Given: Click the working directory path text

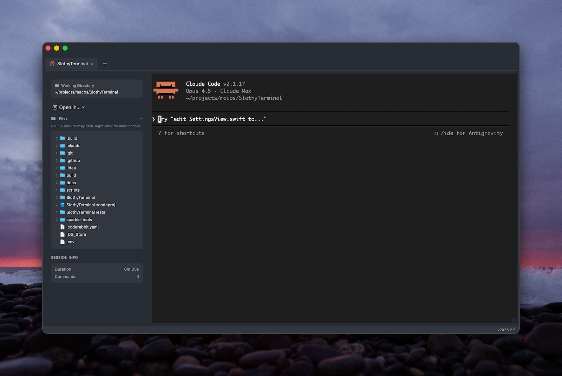Looking at the screenshot, I should tap(86, 92).
